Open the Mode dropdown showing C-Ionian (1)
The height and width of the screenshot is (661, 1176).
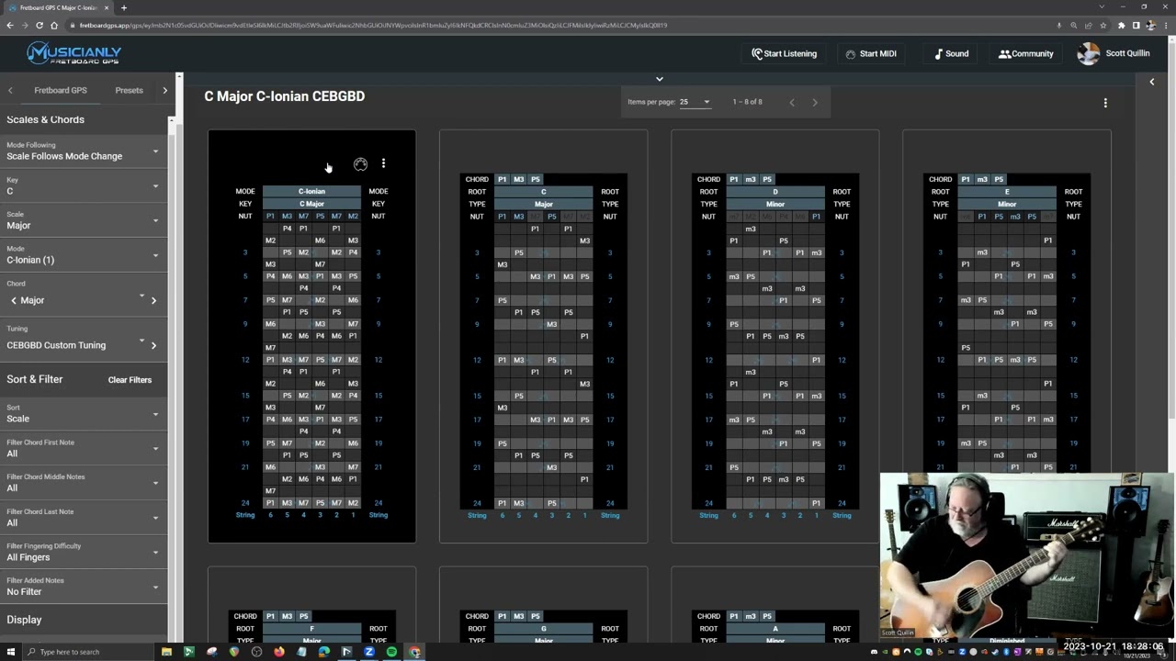[83, 255]
